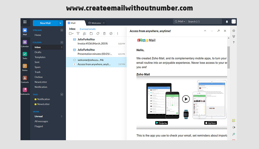Add a new stream with plus icon

click(62, 30)
